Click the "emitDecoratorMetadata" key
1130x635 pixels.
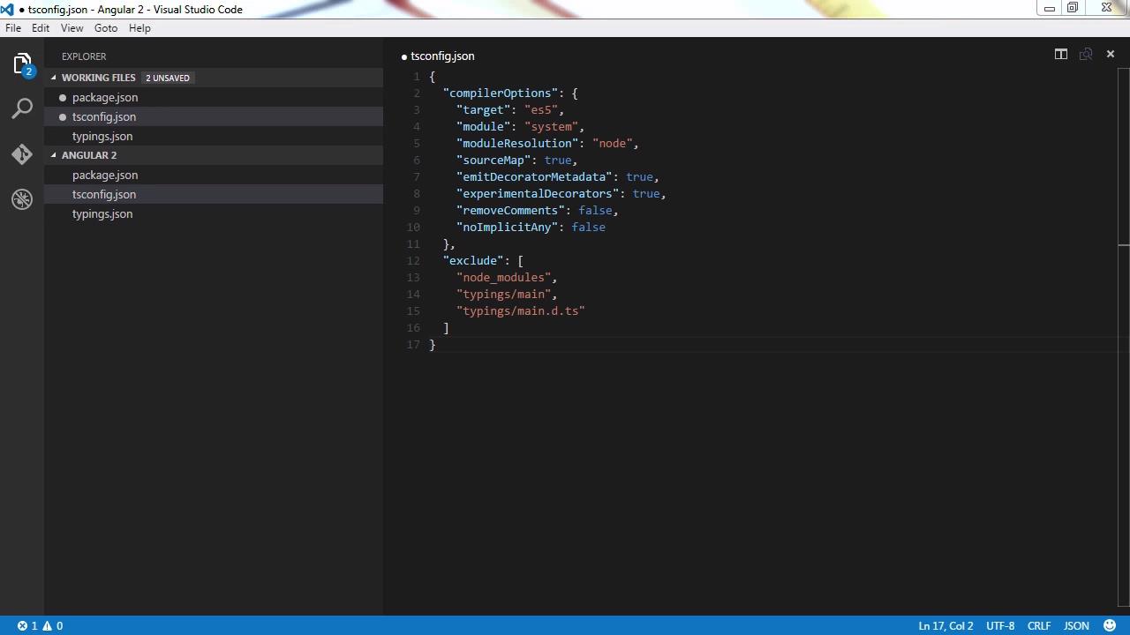pyautogui.click(x=534, y=176)
